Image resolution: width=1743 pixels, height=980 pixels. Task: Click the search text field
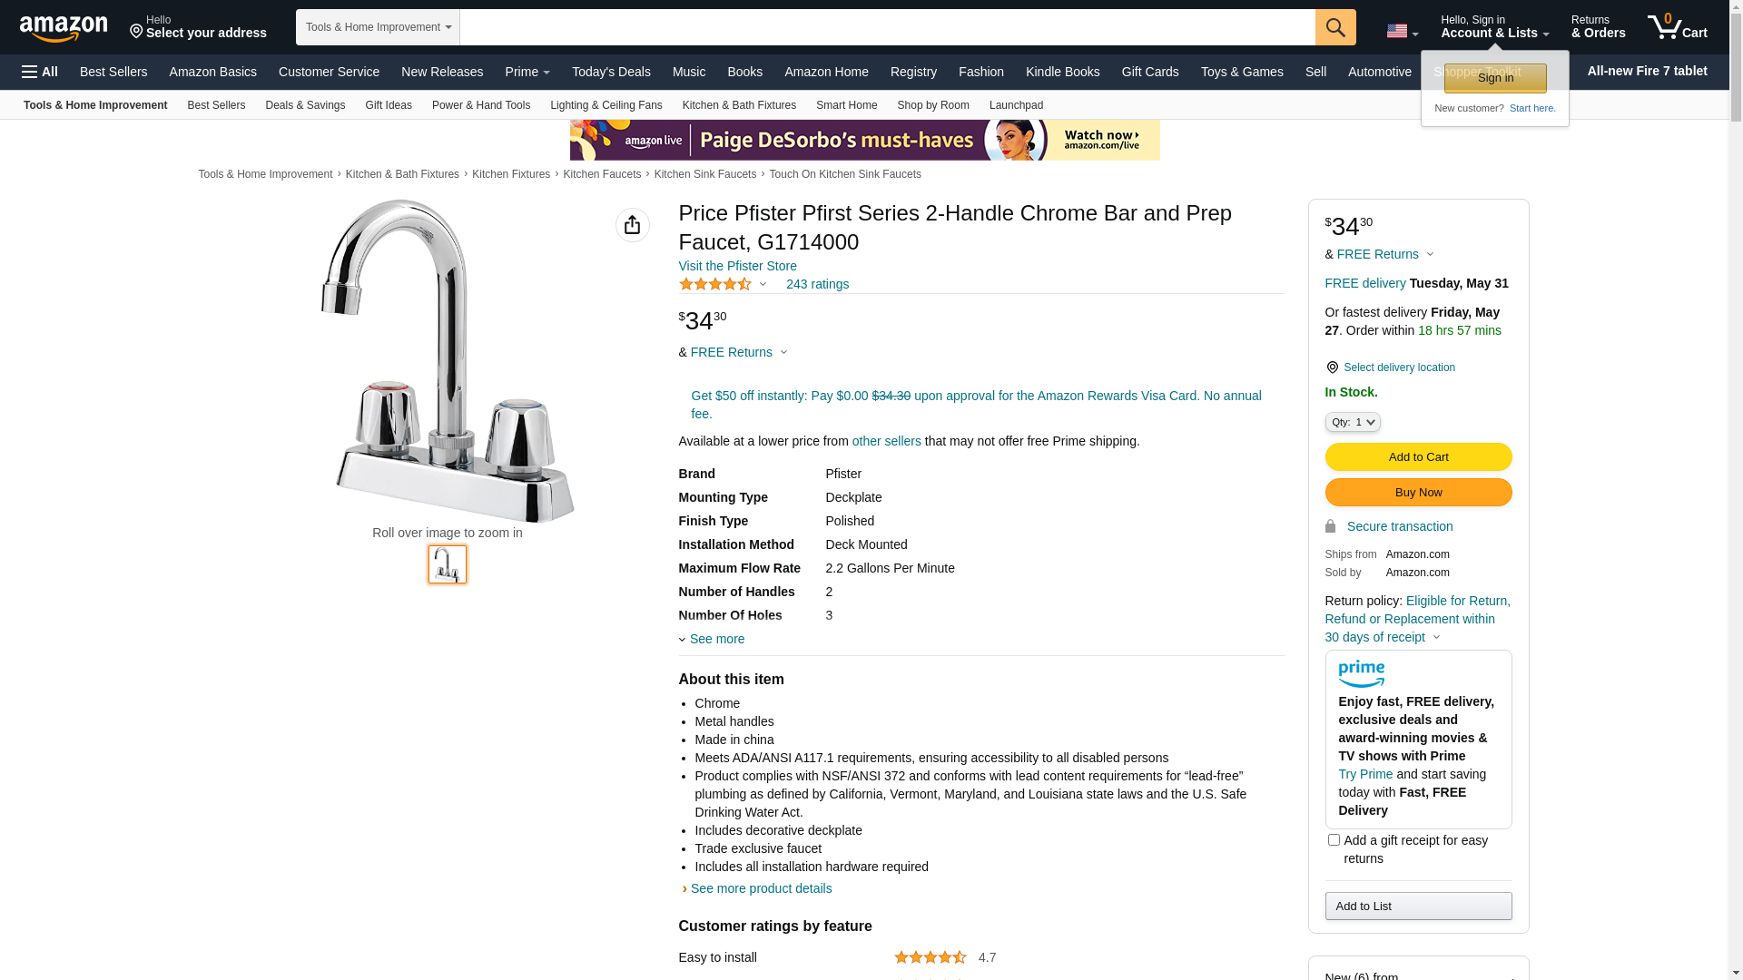click(887, 27)
